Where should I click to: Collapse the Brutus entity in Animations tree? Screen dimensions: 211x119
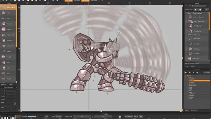[186, 76]
